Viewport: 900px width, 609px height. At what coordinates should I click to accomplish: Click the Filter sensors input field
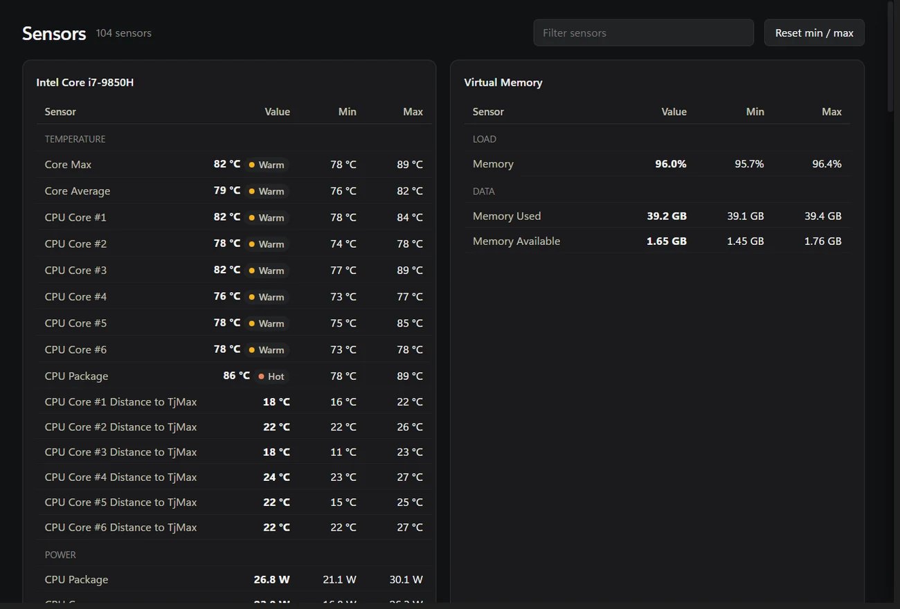coord(643,33)
